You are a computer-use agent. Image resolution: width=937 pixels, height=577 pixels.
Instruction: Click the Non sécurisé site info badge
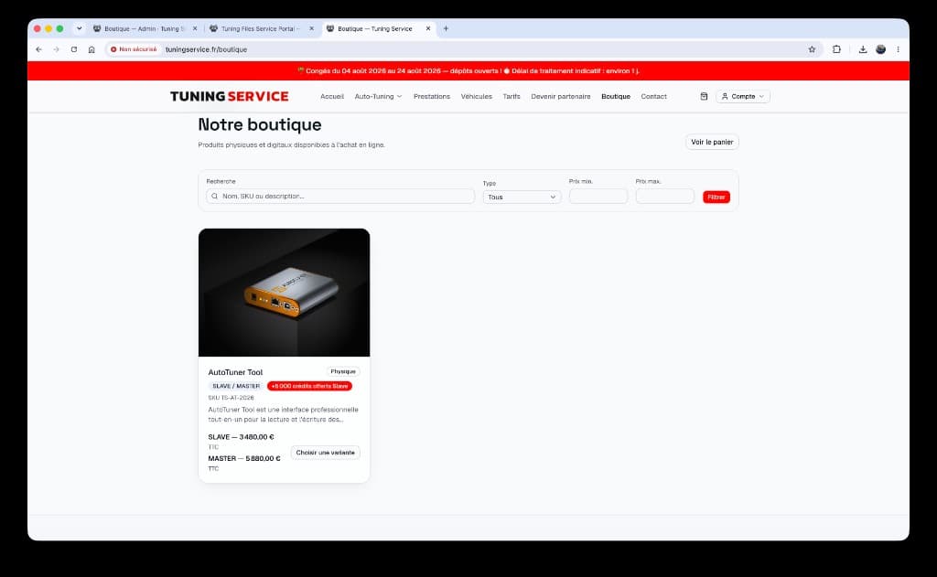pos(134,49)
